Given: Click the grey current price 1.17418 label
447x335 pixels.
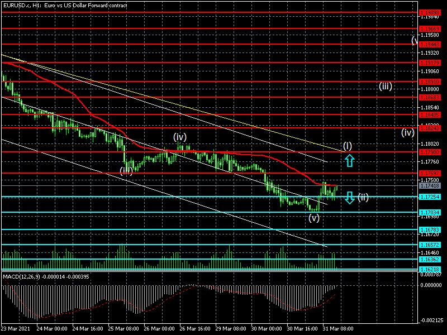Looking at the screenshot, I should pos(429,186).
